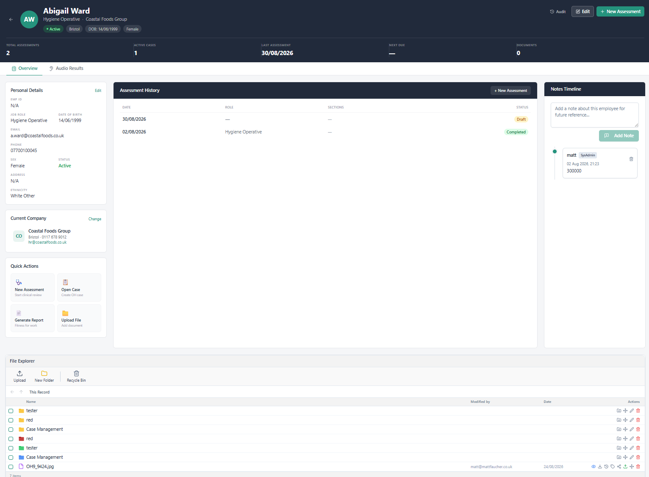Open the 02/08/2026 Completed assessment row
This screenshot has width=649, height=477.
coord(325,132)
